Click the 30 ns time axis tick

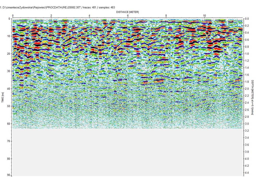8,71
